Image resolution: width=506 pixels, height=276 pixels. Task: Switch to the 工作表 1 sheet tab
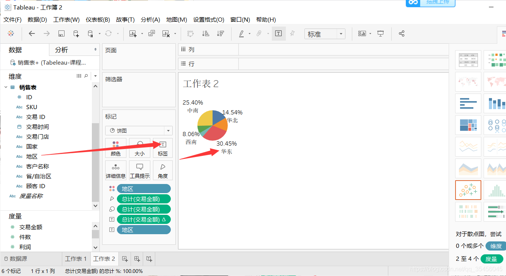pos(76,259)
